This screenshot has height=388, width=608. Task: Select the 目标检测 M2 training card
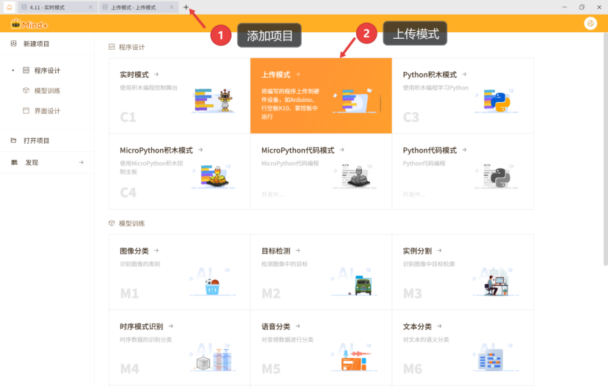click(321, 271)
